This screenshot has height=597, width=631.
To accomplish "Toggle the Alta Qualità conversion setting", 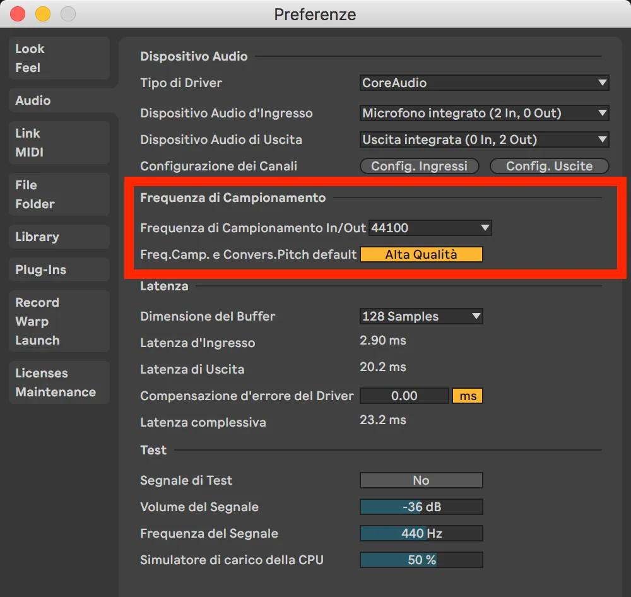I will [422, 254].
